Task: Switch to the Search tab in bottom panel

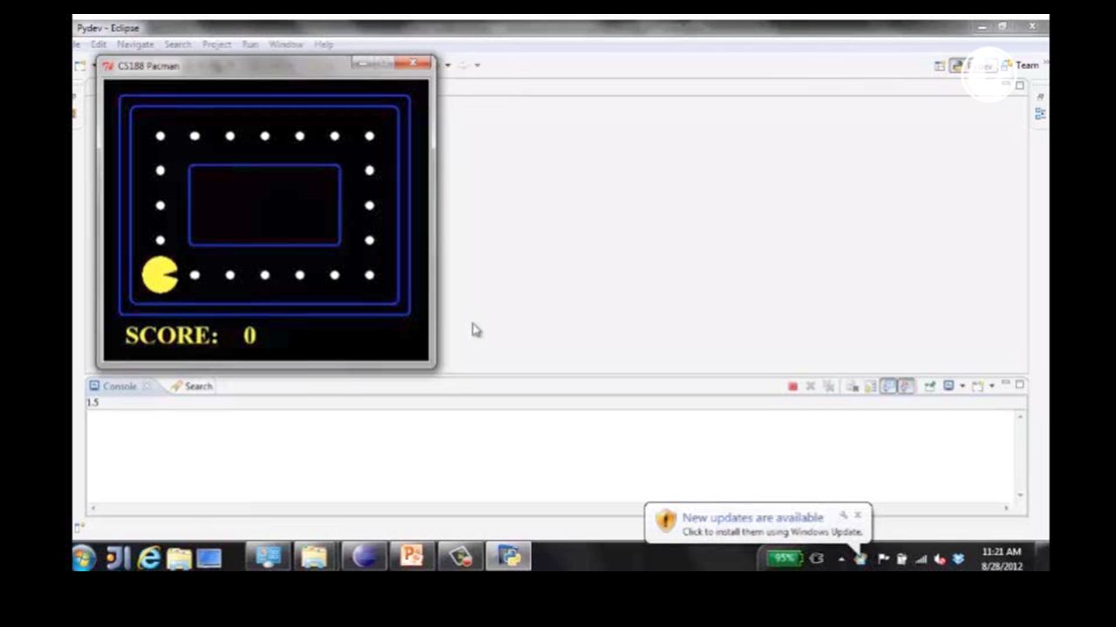Action: point(192,386)
